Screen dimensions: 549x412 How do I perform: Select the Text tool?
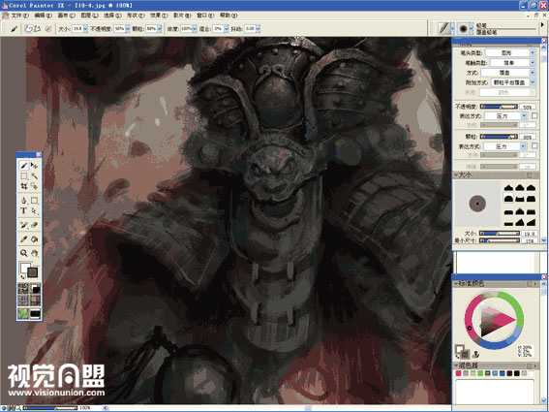(x=24, y=211)
